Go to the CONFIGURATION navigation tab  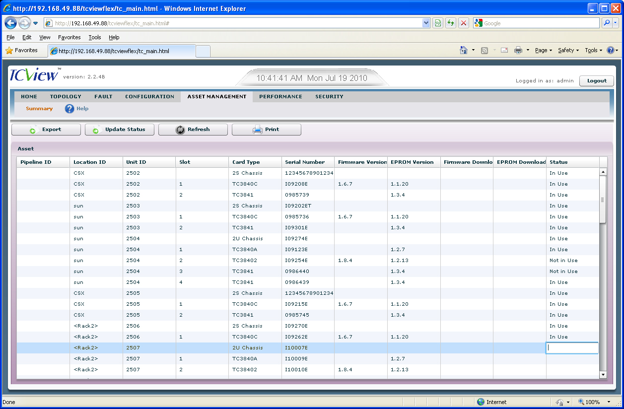(x=149, y=97)
